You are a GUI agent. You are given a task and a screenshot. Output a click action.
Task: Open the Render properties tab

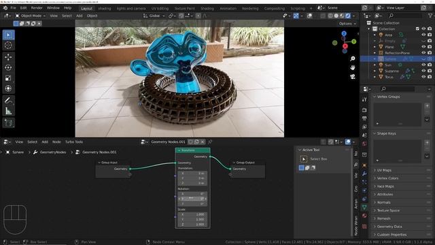pos(364,110)
